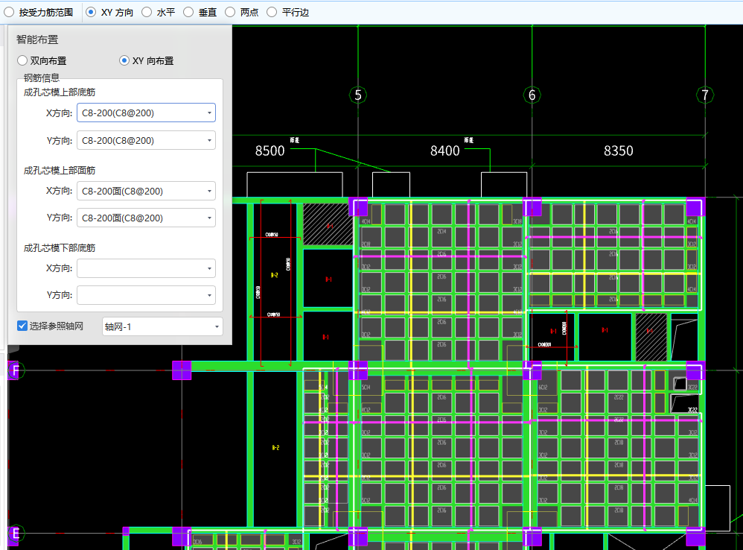The width and height of the screenshot is (743, 550).
Task: Click empty Y方向 field under 成孔芯模下部底筋
Action: coord(145,295)
